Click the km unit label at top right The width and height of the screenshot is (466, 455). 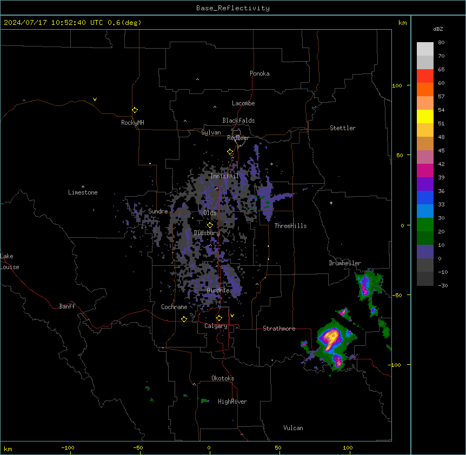click(x=402, y=23)
